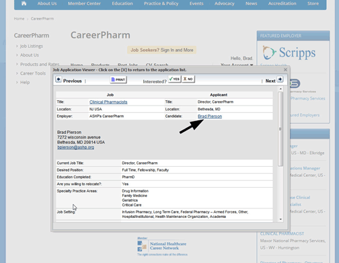Viewport: 339px width, 263px height.
Task: Click the viewer vertical scrollbar thumb
Action: coord(280,129)
